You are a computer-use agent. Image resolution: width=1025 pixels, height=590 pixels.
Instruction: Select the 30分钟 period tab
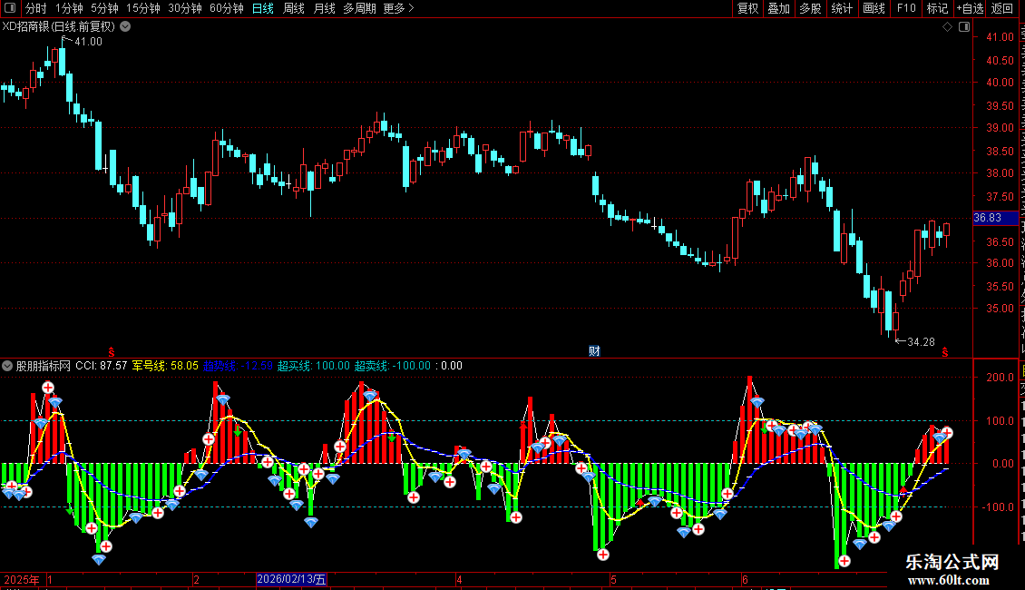pos(185,8)
